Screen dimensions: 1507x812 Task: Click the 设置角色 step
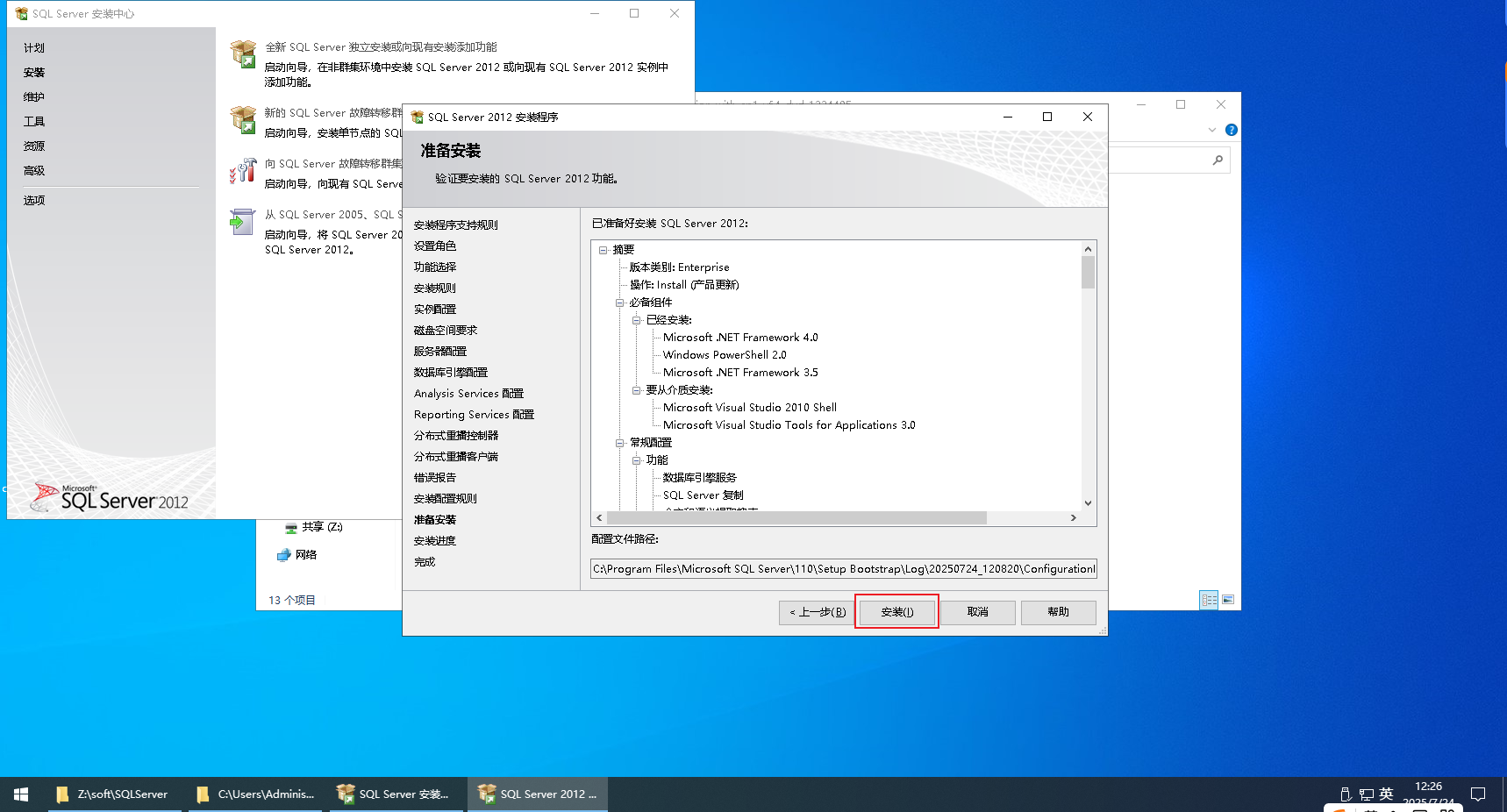(x=435, y=246)
